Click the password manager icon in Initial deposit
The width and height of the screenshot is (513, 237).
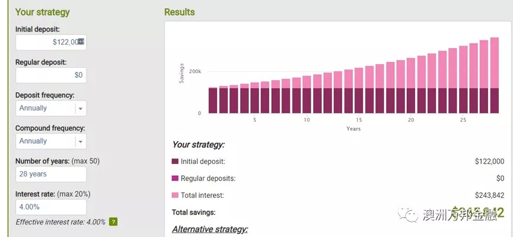coord(81,42)
